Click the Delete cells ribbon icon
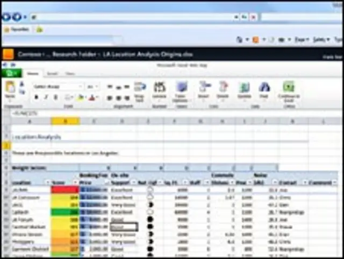 (223, 87)
